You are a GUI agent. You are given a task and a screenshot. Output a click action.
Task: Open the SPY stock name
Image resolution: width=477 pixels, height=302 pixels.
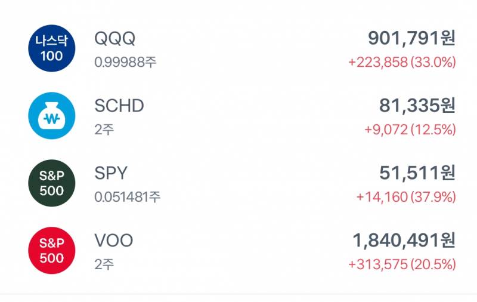pyautogui.click(x=111, y=174)
